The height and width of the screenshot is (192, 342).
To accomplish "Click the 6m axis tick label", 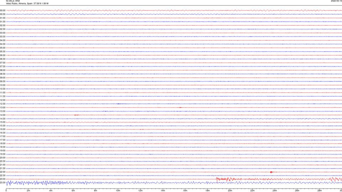I will [73, 191].
